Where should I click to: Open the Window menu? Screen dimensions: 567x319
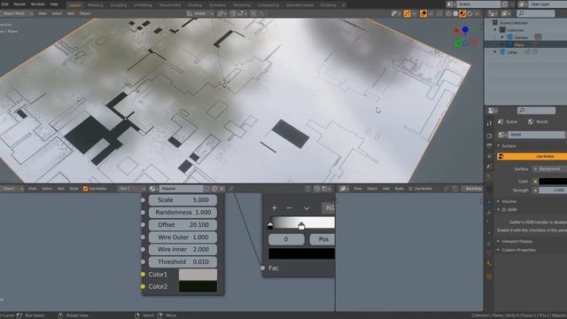click(37, 4)
